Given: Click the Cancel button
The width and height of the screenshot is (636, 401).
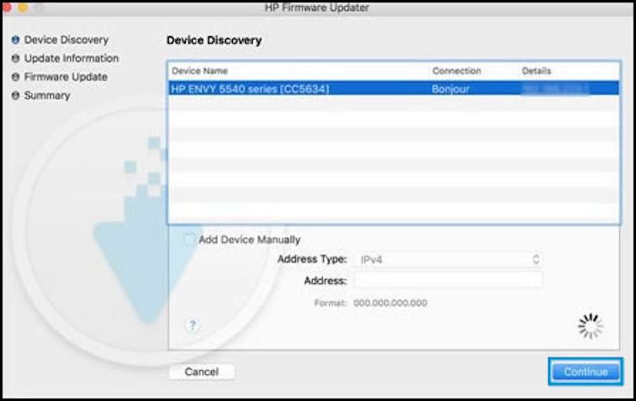Looking at the screenshot, I should [x=202, y=372].
